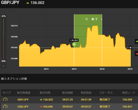
Task: Click the green up arrow button at right edge
Action: click(137, 41)
